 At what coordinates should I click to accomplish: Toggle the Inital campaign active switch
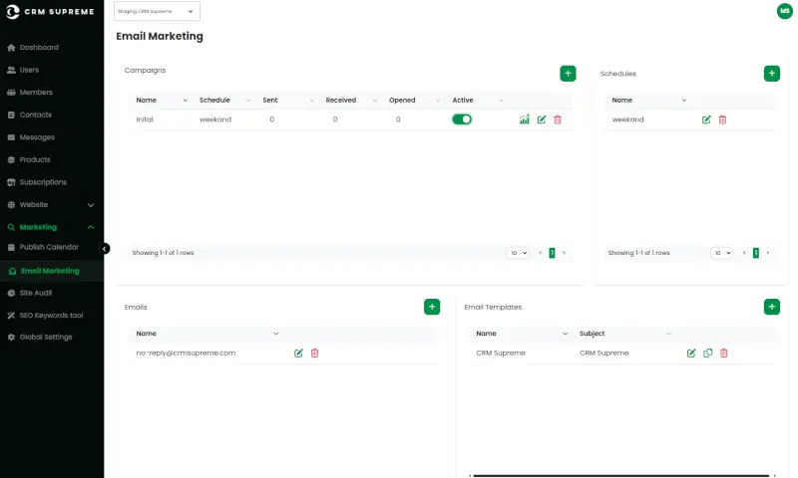pos(462,119)
